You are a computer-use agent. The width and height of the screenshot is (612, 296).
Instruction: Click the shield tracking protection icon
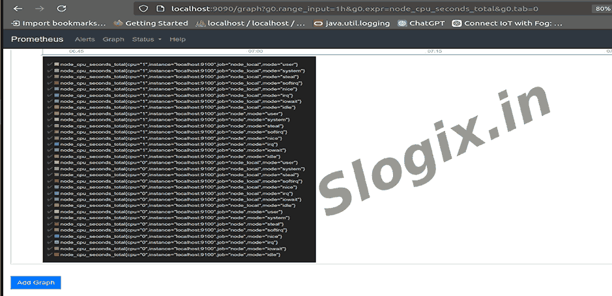[x=144, y=8]
